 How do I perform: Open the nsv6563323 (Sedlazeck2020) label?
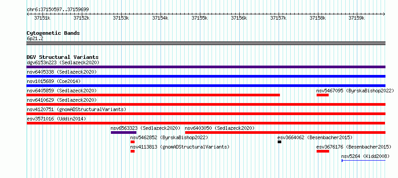(145, 128)
